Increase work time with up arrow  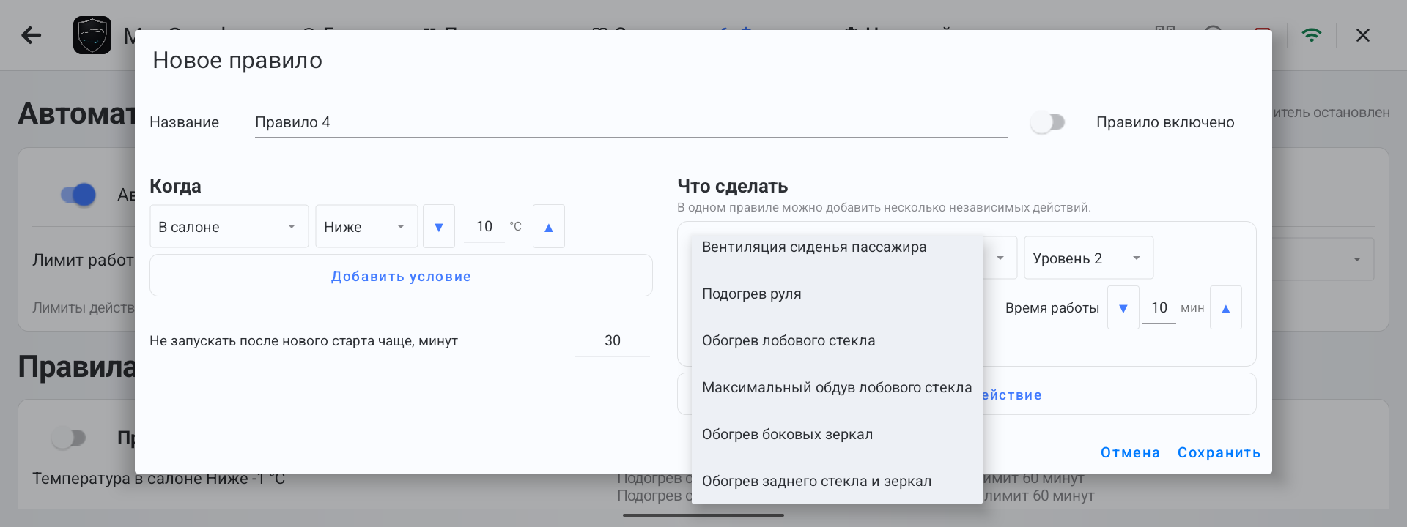click(1226, 308)
